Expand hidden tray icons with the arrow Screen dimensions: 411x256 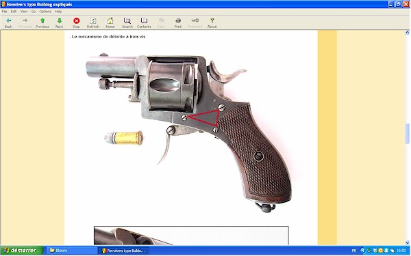point(363,251)
